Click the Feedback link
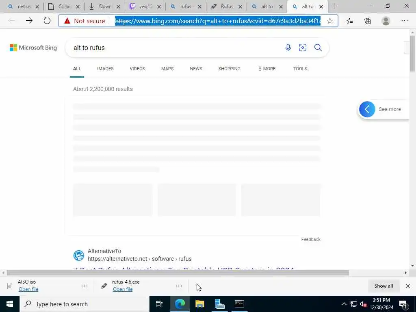This screenshot has height=312, width=416. [311, 239]
